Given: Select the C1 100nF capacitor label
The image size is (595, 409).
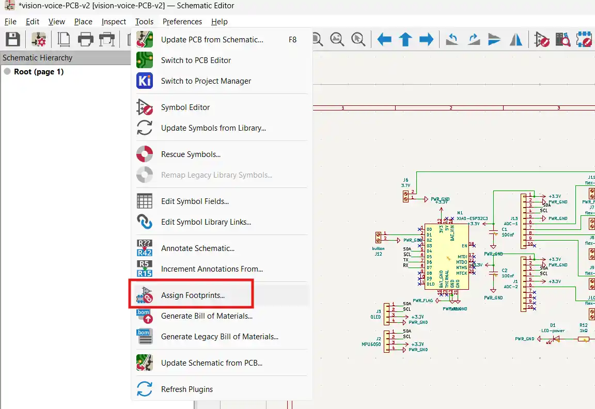Looking at the screenshot, I should click(508, 232).
